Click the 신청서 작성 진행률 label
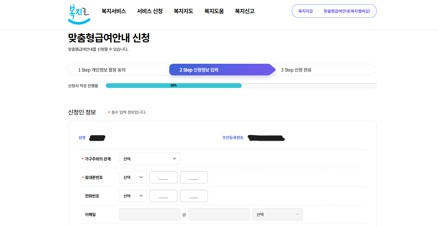The width and height of the screenshot is (438, 226). tap(83, 86)
